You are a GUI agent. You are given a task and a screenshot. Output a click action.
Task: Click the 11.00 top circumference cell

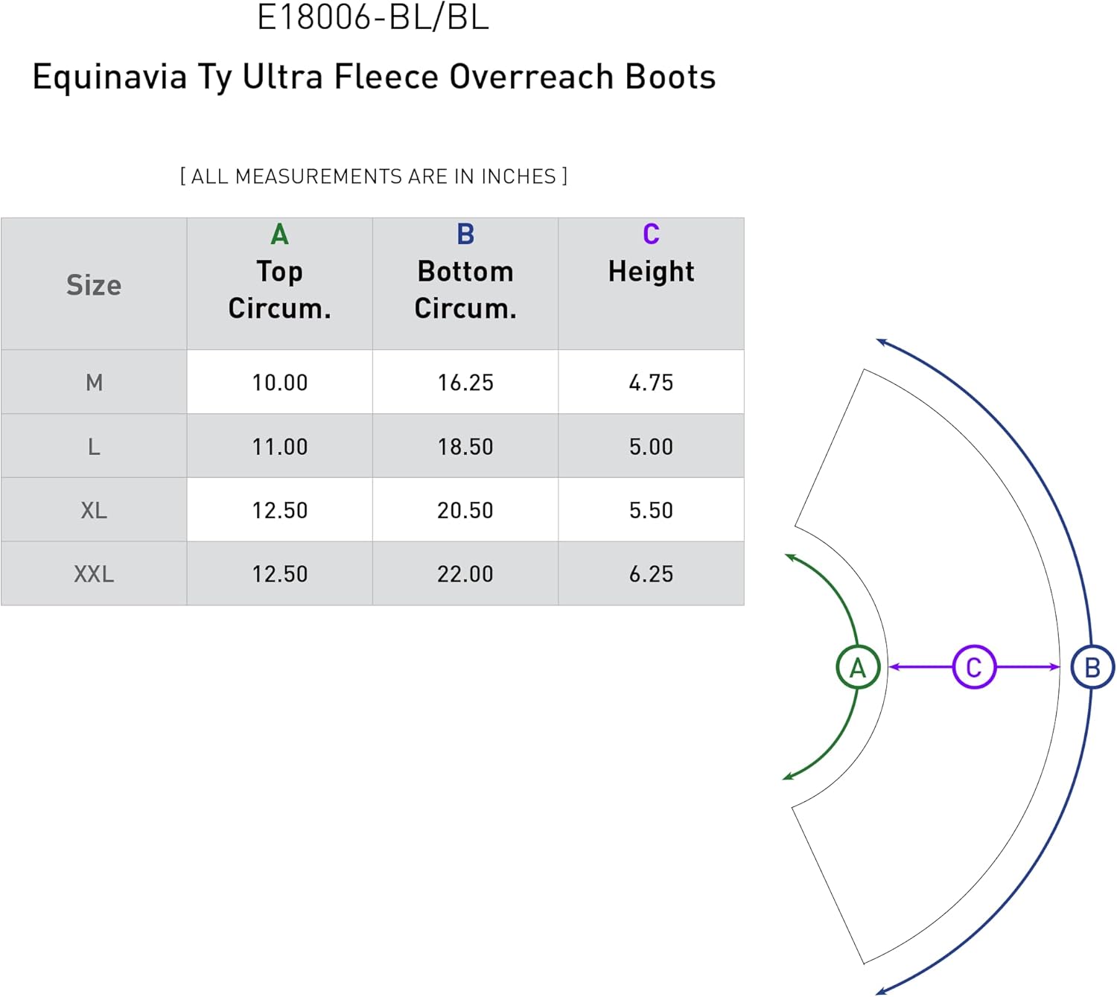point(279,446)
